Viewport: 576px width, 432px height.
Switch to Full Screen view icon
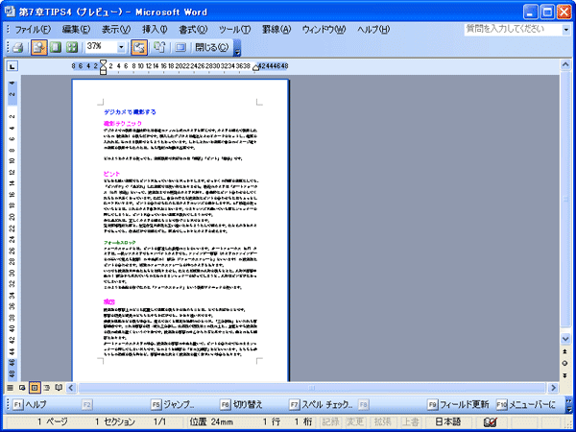click(x=180, y=47)
